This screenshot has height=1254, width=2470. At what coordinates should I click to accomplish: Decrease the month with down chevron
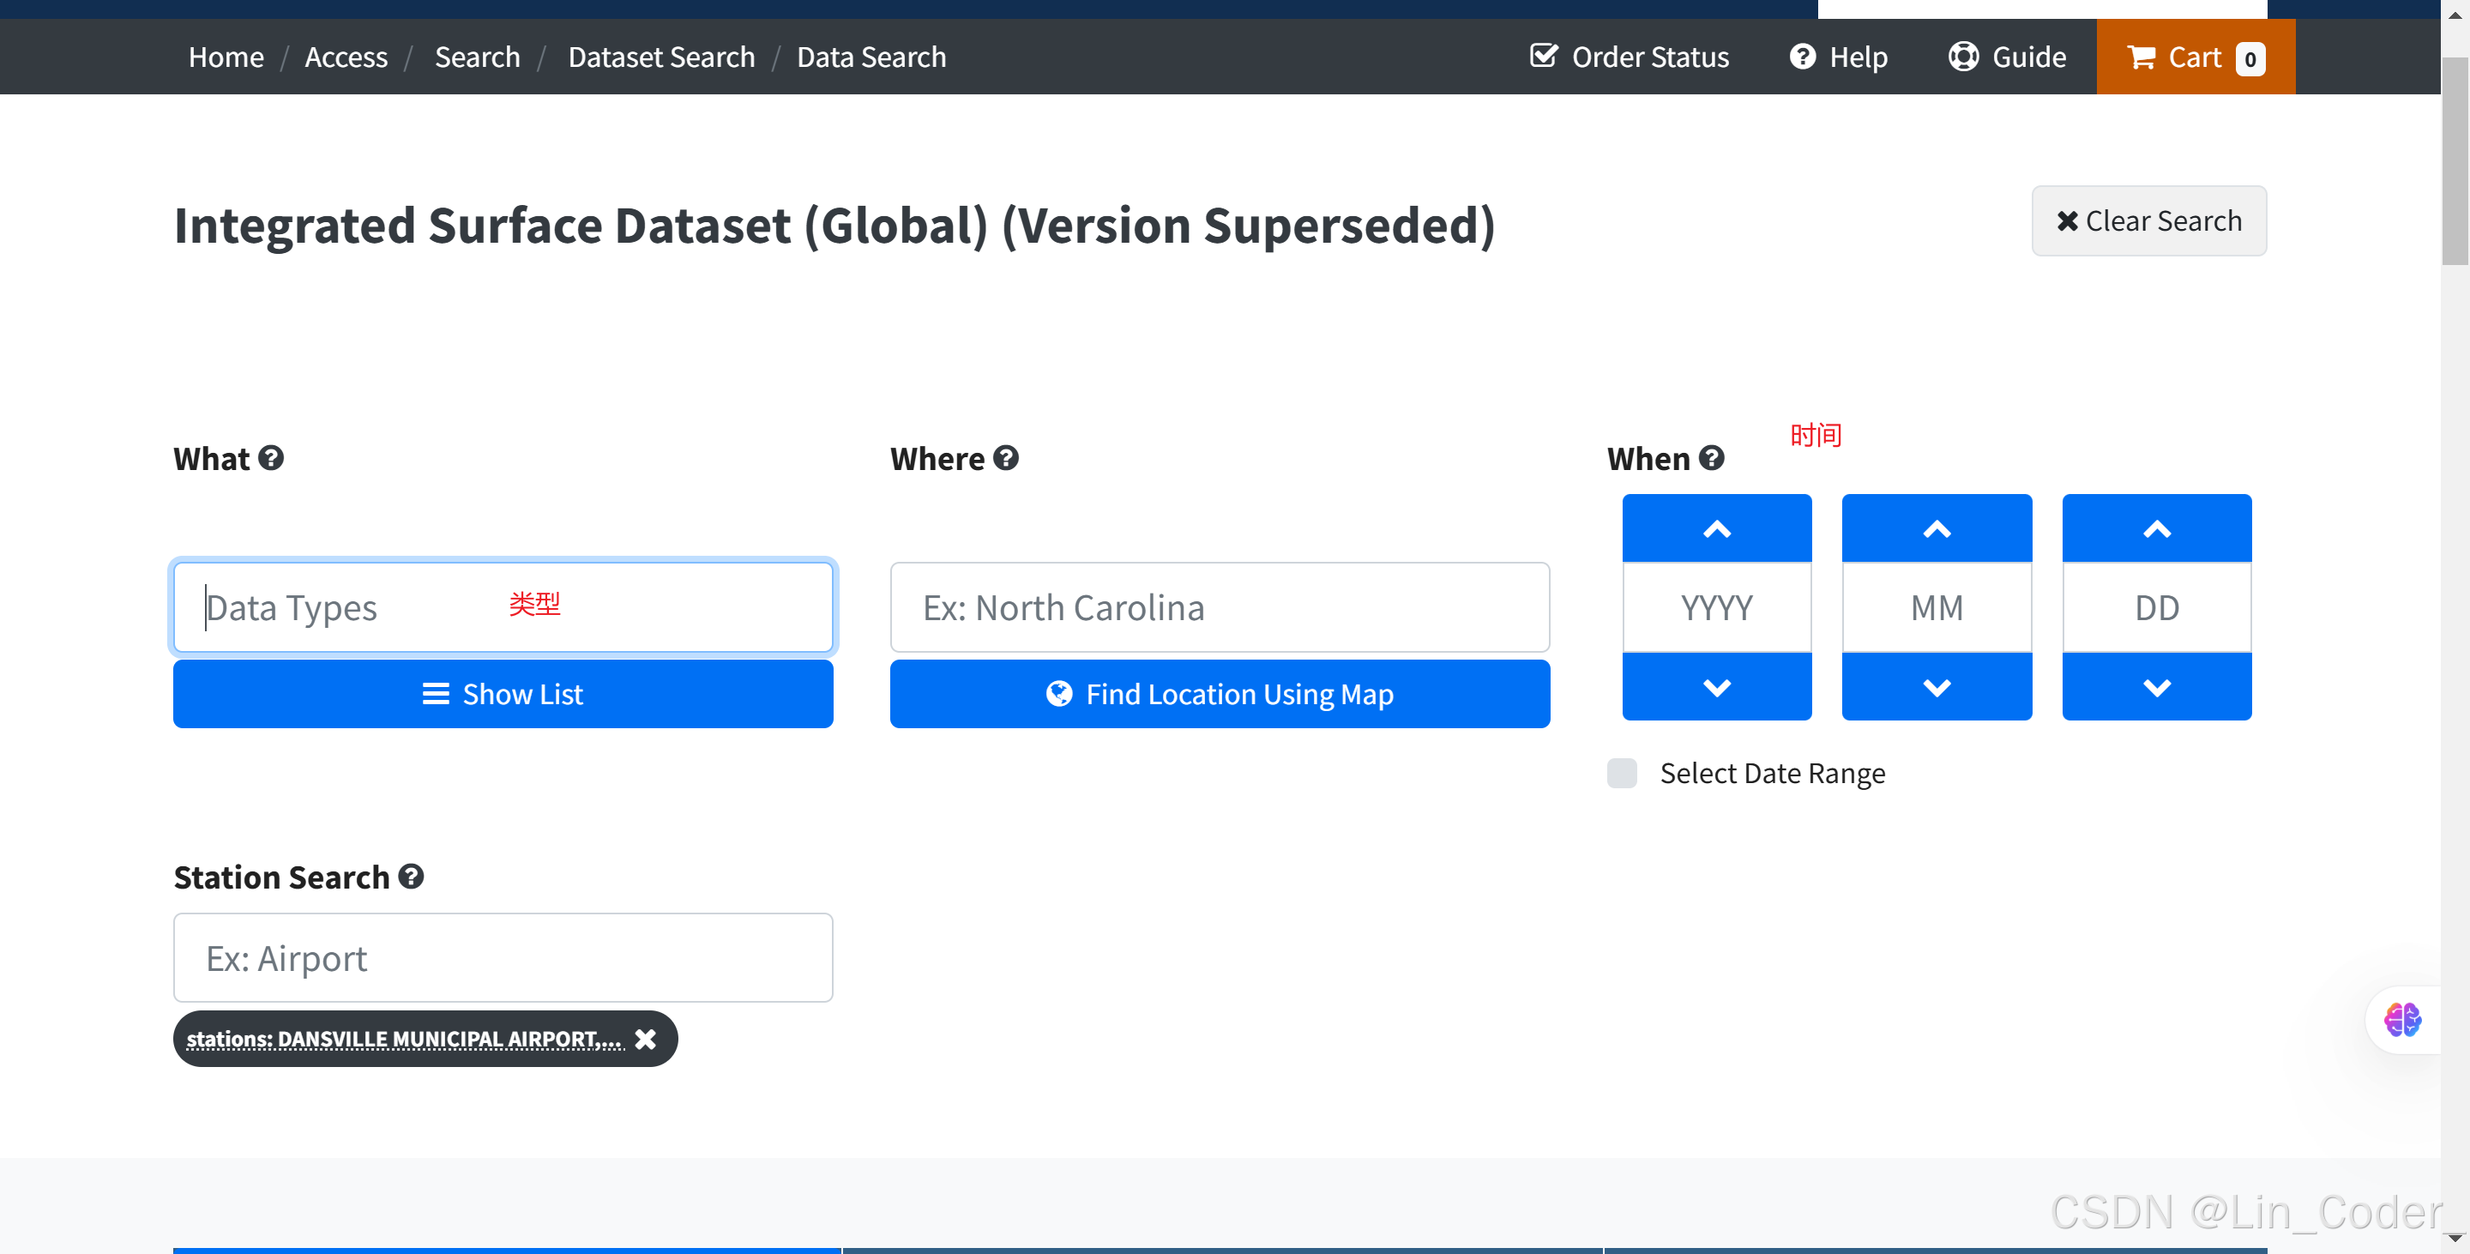pos(1937,687)
